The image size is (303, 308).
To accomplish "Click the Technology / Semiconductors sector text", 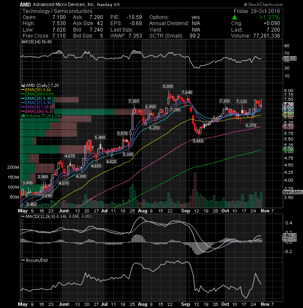I will [58, 11].
